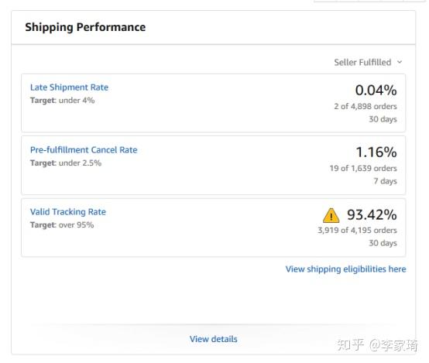This screenshot has width=429, height=363.
Task: Select the 1.16% cancel rate value
Action: (376, 152)
